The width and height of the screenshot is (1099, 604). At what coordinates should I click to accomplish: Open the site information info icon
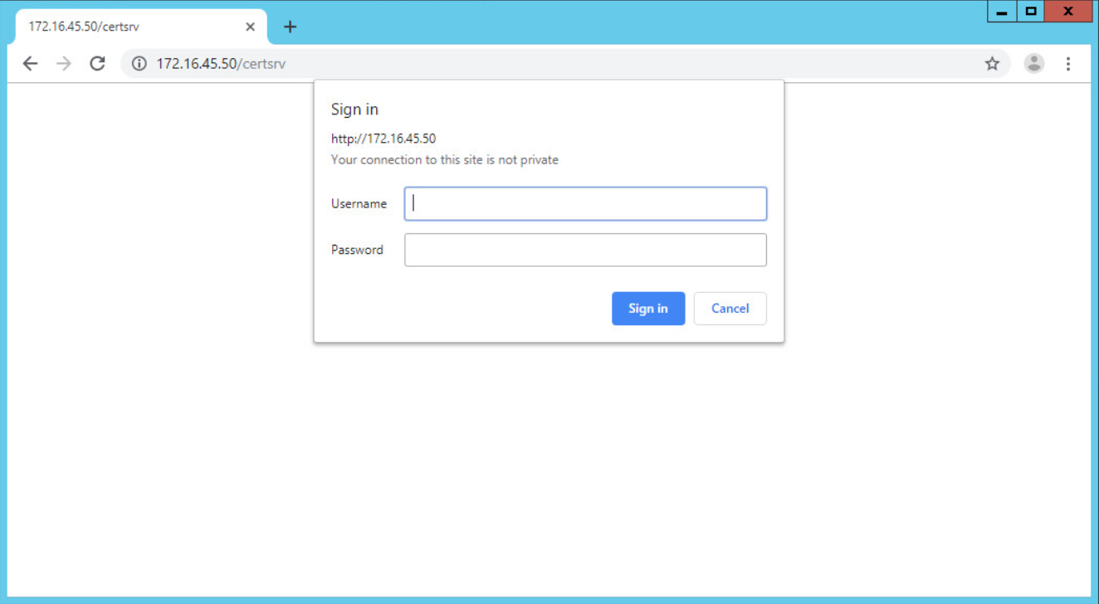(x=139, y=63)
